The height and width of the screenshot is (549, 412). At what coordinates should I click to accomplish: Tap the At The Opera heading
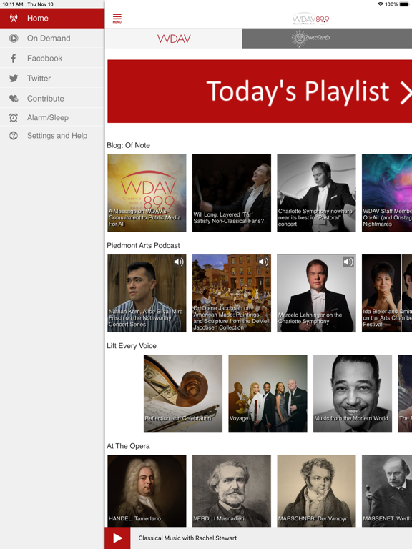[128, 446]
